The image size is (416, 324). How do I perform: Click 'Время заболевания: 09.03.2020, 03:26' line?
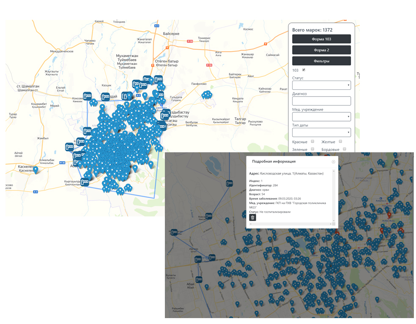point(275,199)
